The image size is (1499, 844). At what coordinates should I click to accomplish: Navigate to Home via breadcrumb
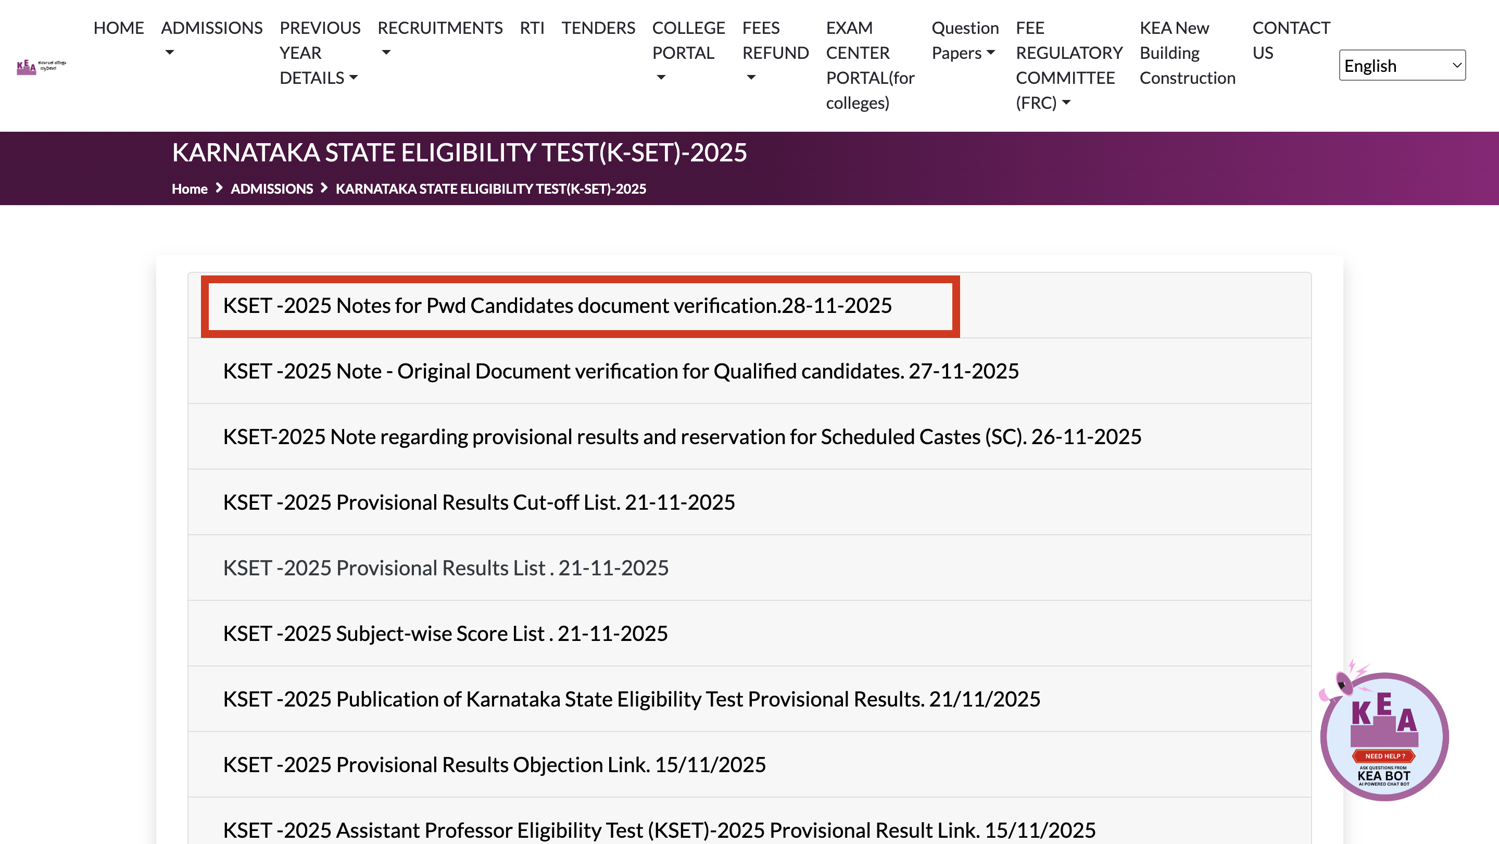190,188
